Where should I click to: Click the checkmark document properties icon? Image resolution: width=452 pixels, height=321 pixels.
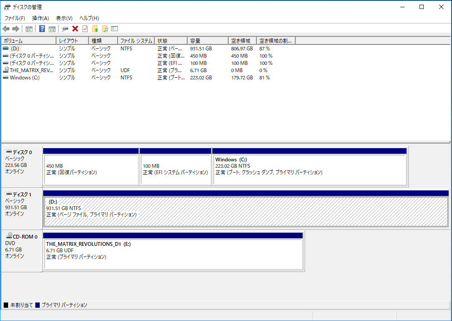point(85,29)
